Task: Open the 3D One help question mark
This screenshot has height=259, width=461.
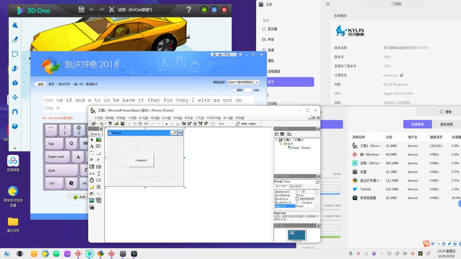Action: [x=189, y=10]
